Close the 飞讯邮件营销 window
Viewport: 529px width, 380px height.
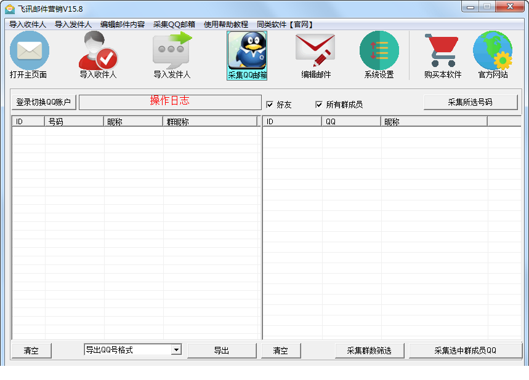pos(510,7)
